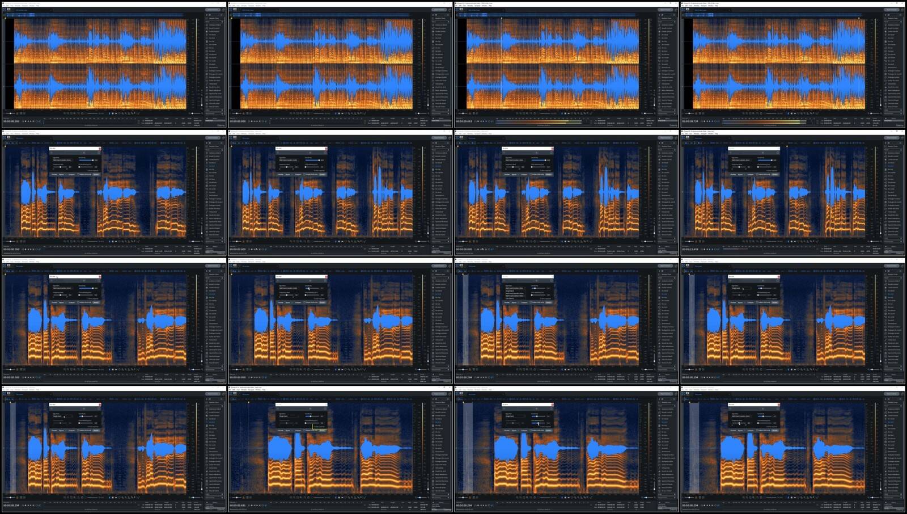The height and width of the screenshot is (514, 907).
Task: Open Algorithm dropdown in the 00:00:00.681 frame dialog
Action: coord(289,416)
